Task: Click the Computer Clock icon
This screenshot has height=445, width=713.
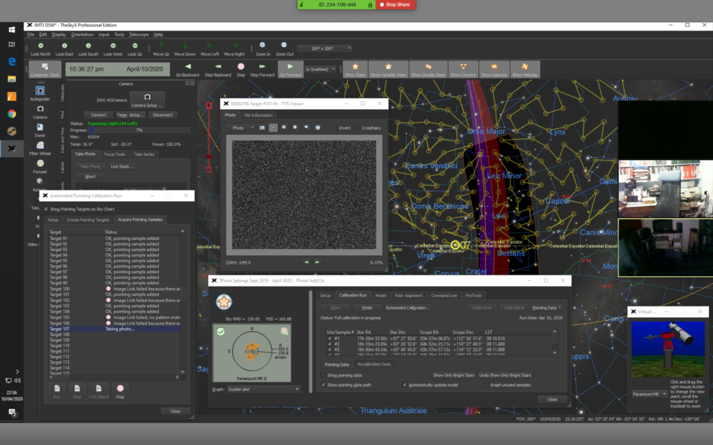Action: [x=45, y=70]
